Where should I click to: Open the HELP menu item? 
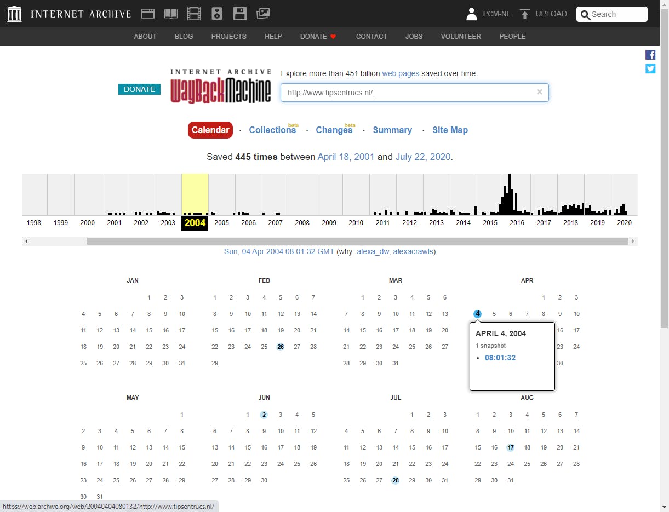(273, 37)
